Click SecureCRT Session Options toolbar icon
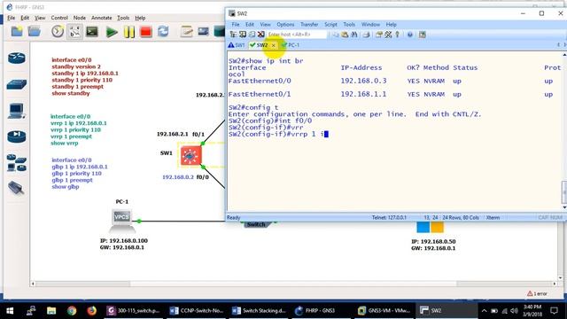Viewport: 567px width, 319px height. point(378,35)
